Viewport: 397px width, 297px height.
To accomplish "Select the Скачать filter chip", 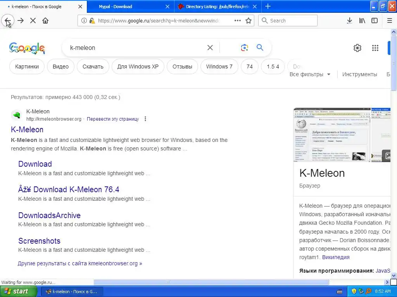I will tap(93, 67).
